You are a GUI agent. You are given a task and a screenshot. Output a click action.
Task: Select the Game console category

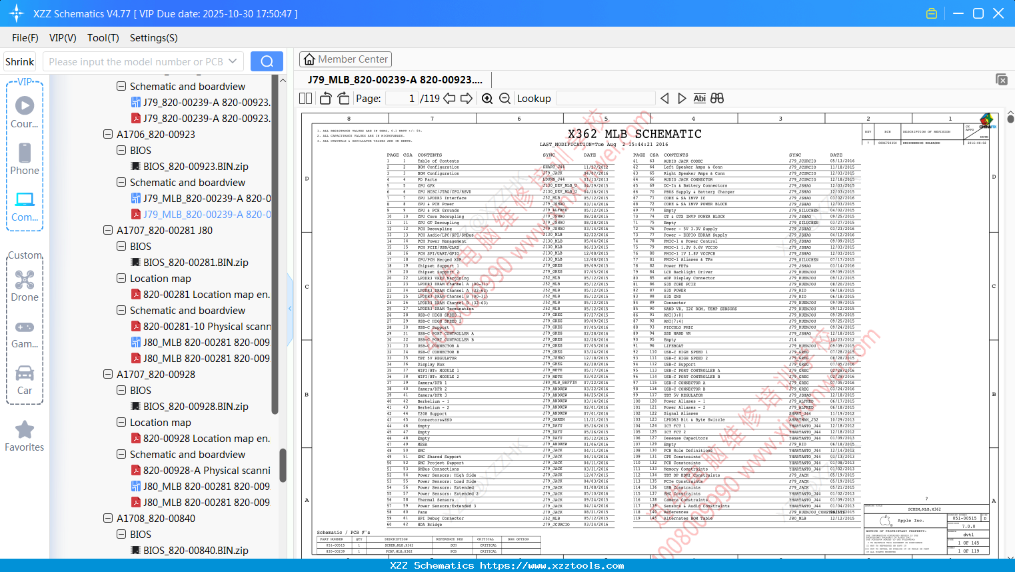25,333
